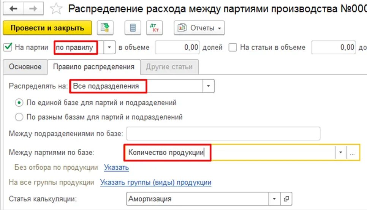The width and height of the screenshot is (367, 210).
Task: Expand the Распределять на dropdown arrow
Action: [x=208, y=86]
